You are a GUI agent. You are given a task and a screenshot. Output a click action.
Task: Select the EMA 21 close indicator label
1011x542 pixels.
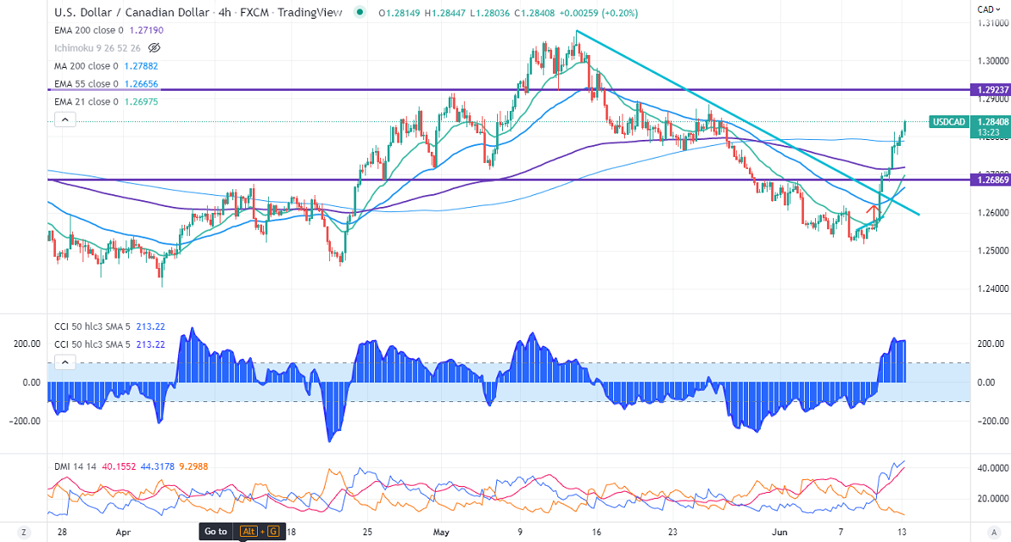[x=87, y=102]
